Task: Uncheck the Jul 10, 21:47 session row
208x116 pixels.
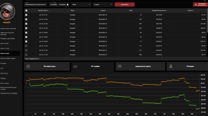Action: click(x=26, y=15)
